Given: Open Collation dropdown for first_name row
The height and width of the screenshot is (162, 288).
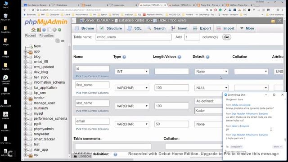Looking at the screenshot, I should point(251,88).
